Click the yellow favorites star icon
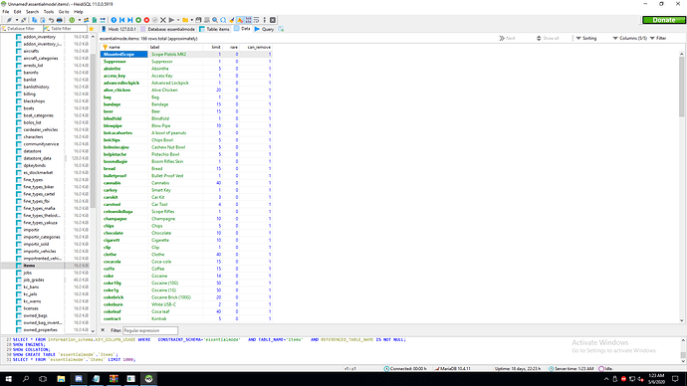 pyautogui.click(x=92, y=29)
